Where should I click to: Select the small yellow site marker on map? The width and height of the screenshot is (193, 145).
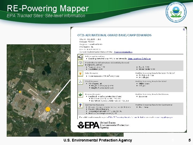(20, 92)
